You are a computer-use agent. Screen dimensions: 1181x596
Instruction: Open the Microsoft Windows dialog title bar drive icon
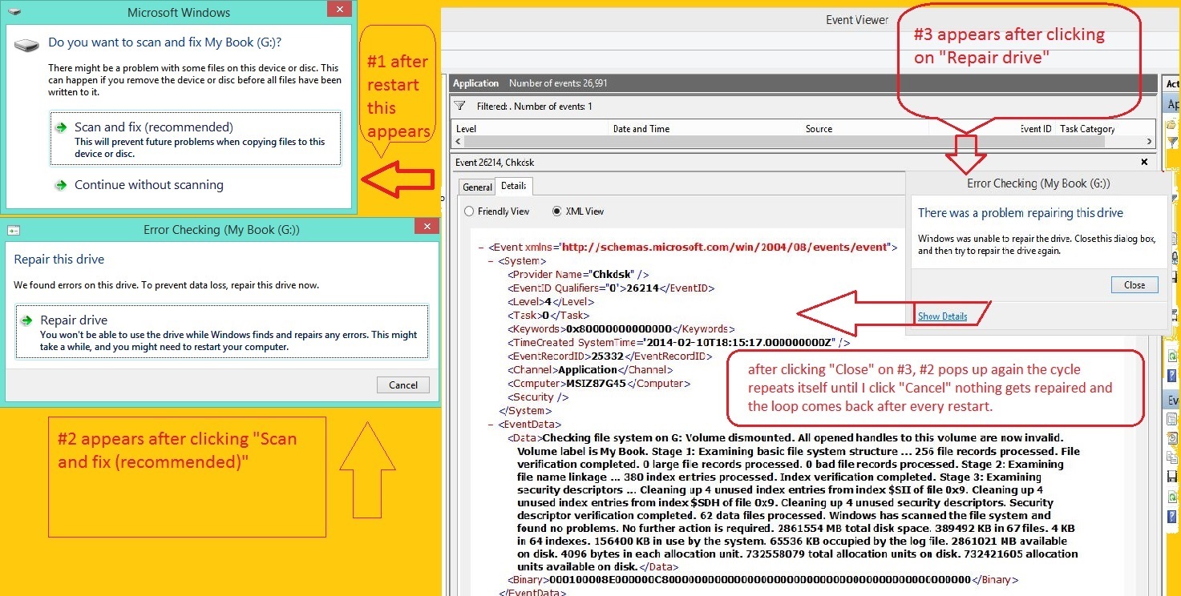pos(14,13)
